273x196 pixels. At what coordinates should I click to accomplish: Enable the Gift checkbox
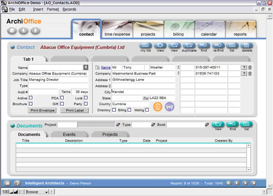(62, 104)
